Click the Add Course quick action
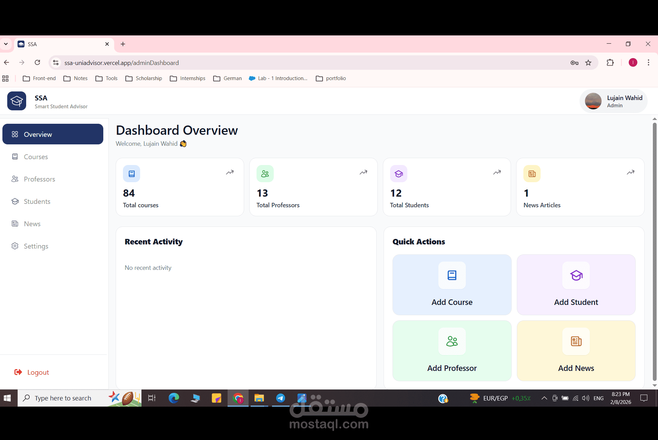658x440 pixels. (452, 285)
